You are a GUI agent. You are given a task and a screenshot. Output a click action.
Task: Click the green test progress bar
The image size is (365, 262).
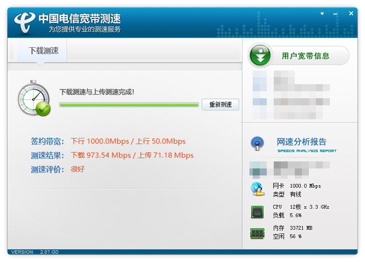coord(129,105)
